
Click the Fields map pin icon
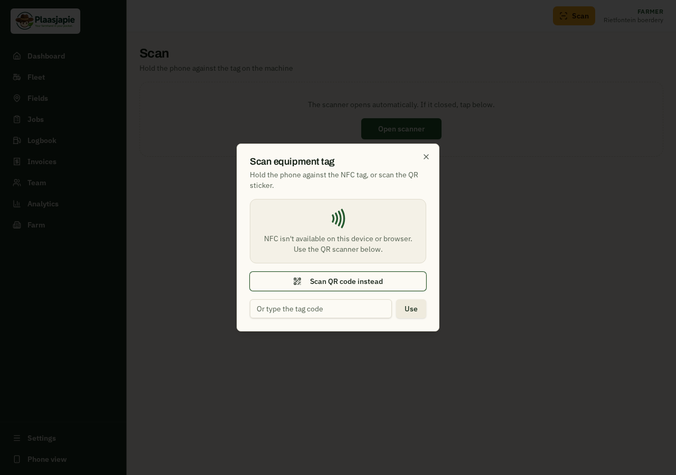pos(17,98)
